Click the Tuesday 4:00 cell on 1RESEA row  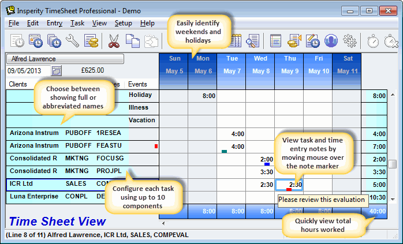click(x=232, y=134)
